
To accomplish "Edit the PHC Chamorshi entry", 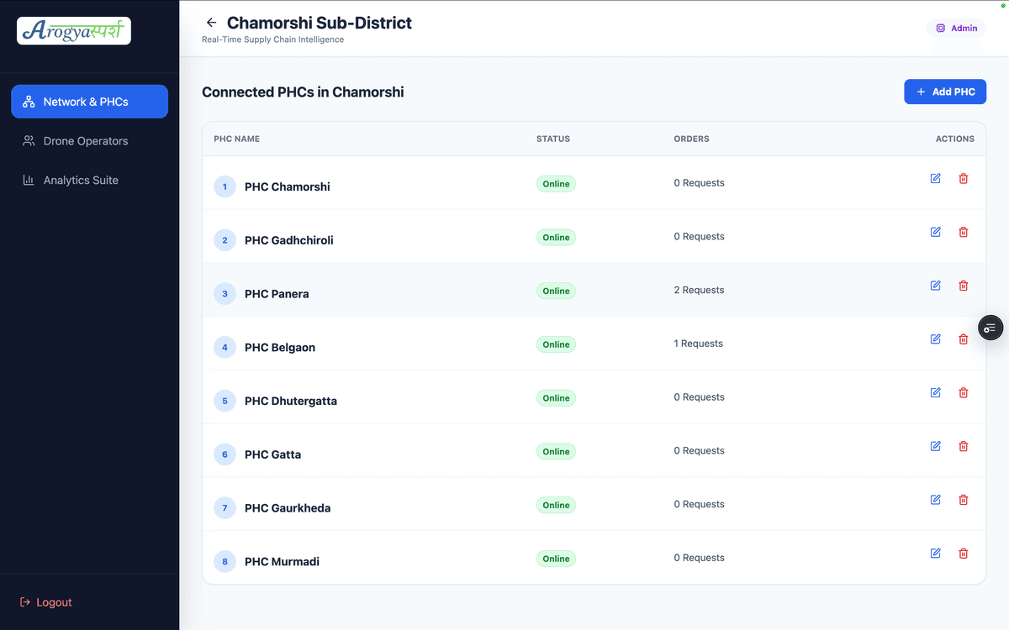I will pyautogui.click(x=935, y=179).
